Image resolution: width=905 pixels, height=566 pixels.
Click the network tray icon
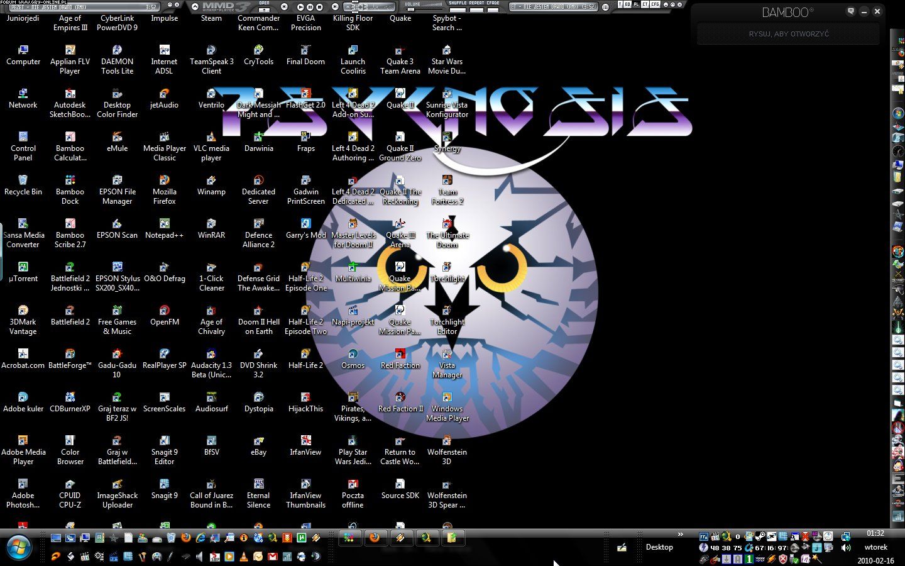pyautogui.click(x=846, y=536)
